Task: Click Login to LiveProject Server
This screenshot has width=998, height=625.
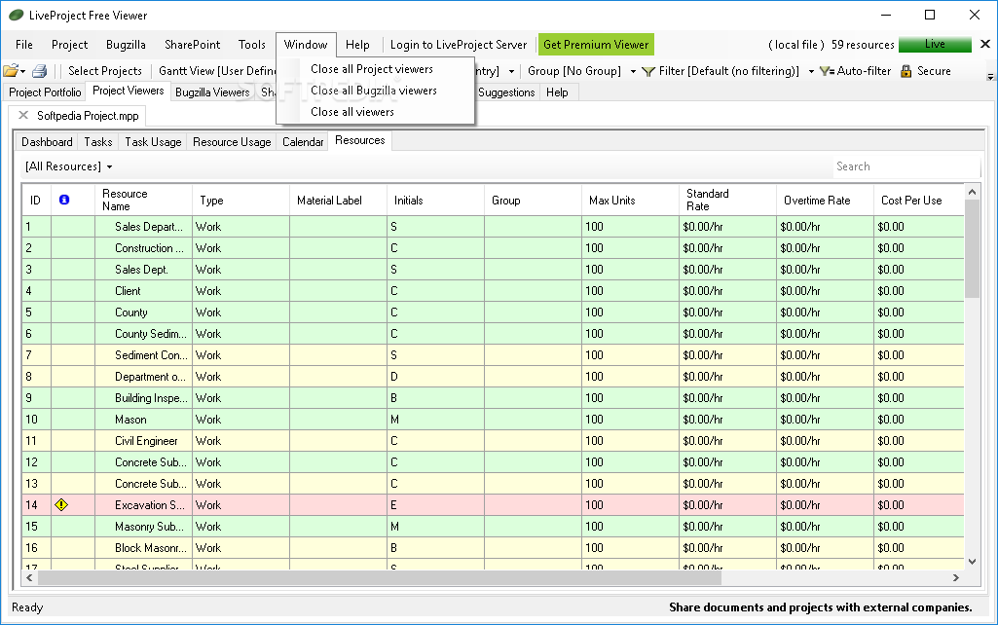Action: click(x=459, y=45)
